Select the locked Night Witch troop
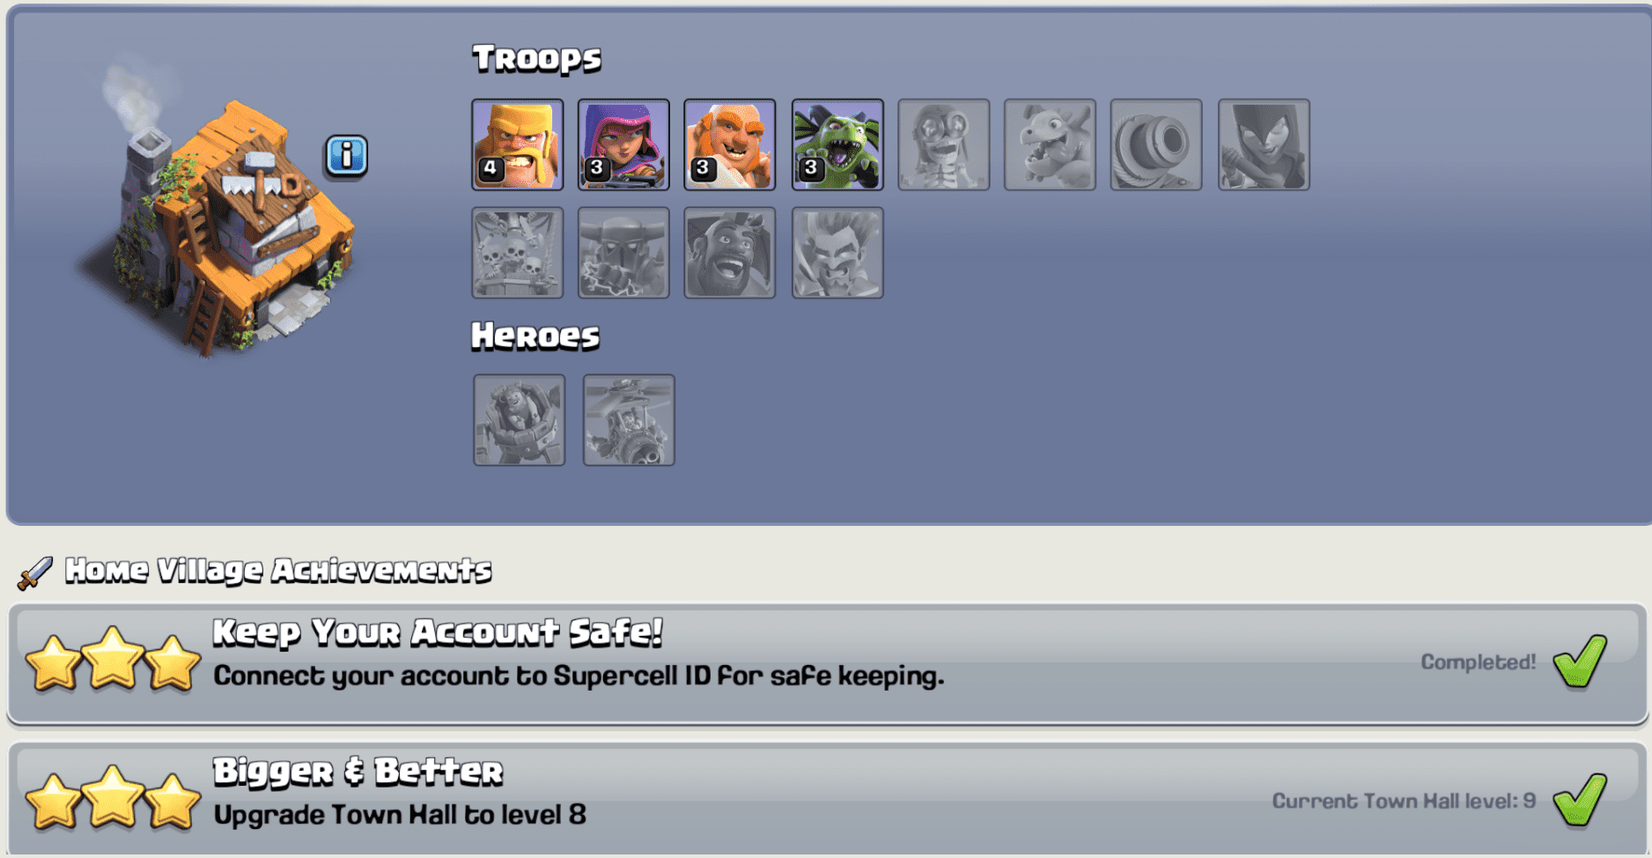This screenshot has height=858, width=1652. point(1264,144)
